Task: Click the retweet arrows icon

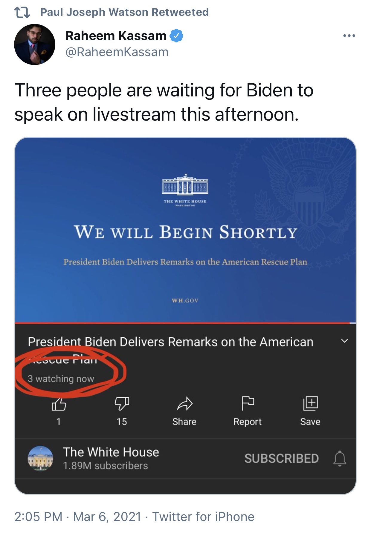Action: point(22,13)
